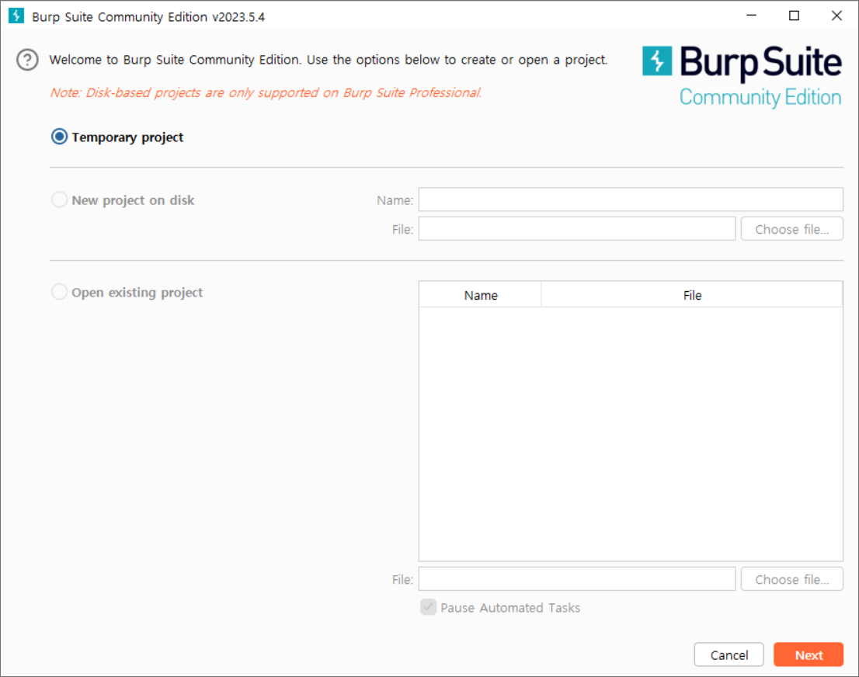859x677 pixels.
Task: Click the existing project File field
Action: (x=577, y=579)
